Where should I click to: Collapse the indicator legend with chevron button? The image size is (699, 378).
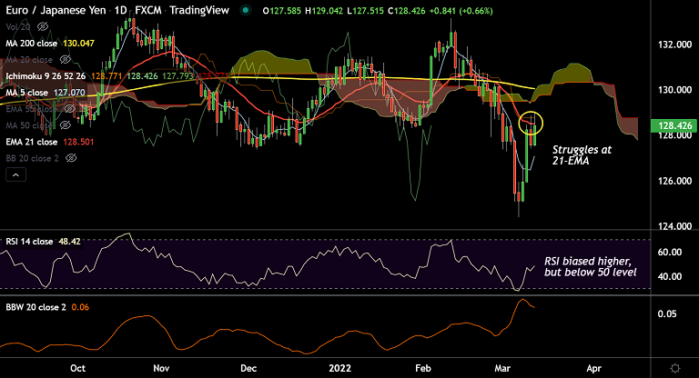click(15, 175)
